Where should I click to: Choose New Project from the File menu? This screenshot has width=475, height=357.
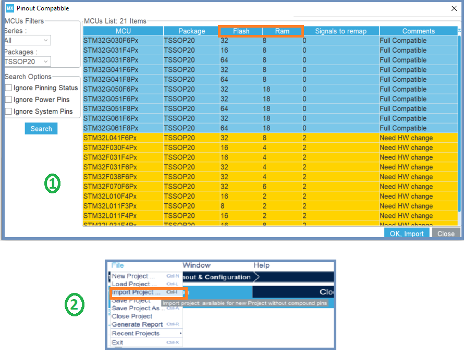145,276
